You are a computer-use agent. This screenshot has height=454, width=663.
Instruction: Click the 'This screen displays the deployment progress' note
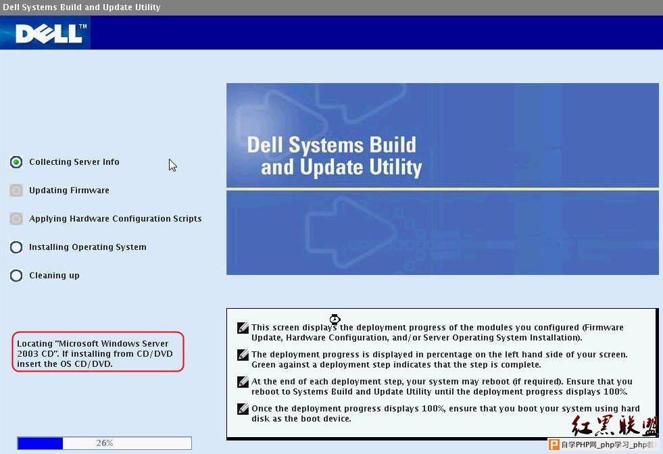[437, 332]
